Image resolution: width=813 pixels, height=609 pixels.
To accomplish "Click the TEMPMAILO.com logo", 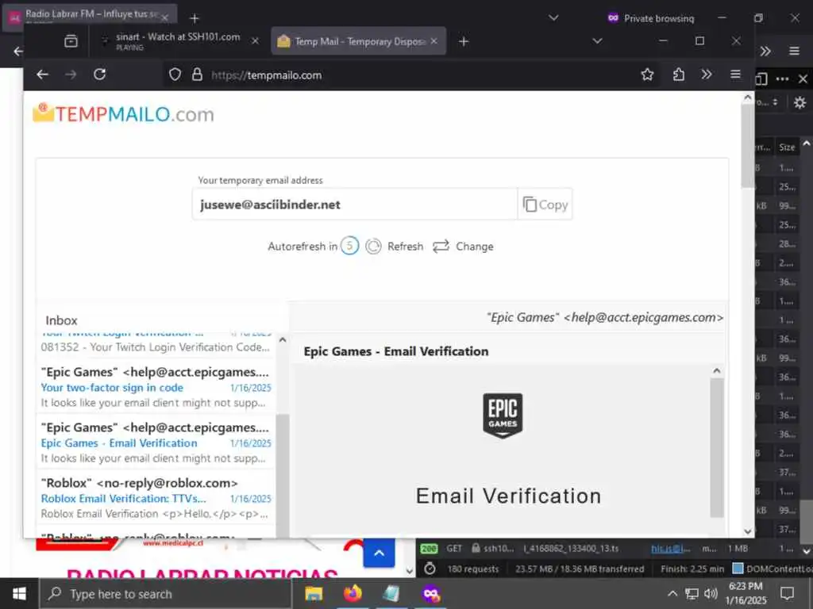I will [123, 114].
